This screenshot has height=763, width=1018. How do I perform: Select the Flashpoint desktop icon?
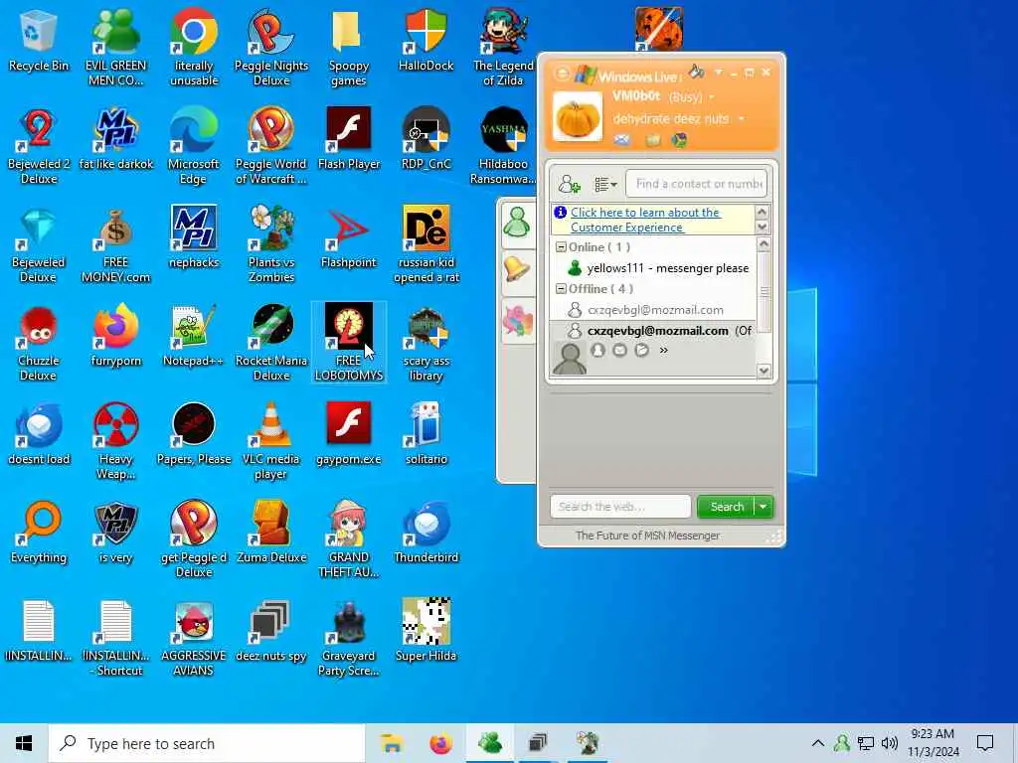pyautogui.click(x=349, y=237)
